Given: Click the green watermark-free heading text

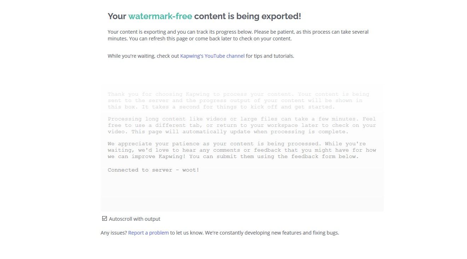Looking at the screenshot, I should [160, 16].
